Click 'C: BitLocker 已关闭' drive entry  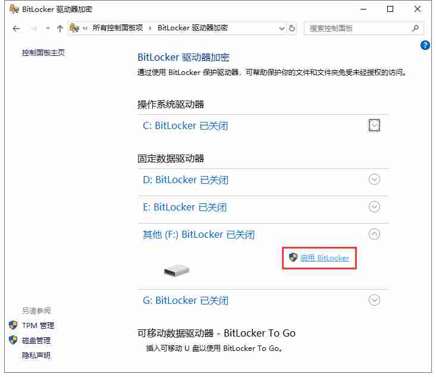click(186, 125)
